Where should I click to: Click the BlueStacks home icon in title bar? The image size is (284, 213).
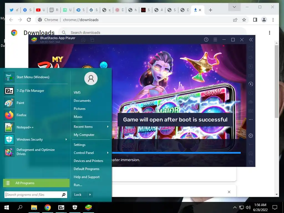click(x=83, y=40)
